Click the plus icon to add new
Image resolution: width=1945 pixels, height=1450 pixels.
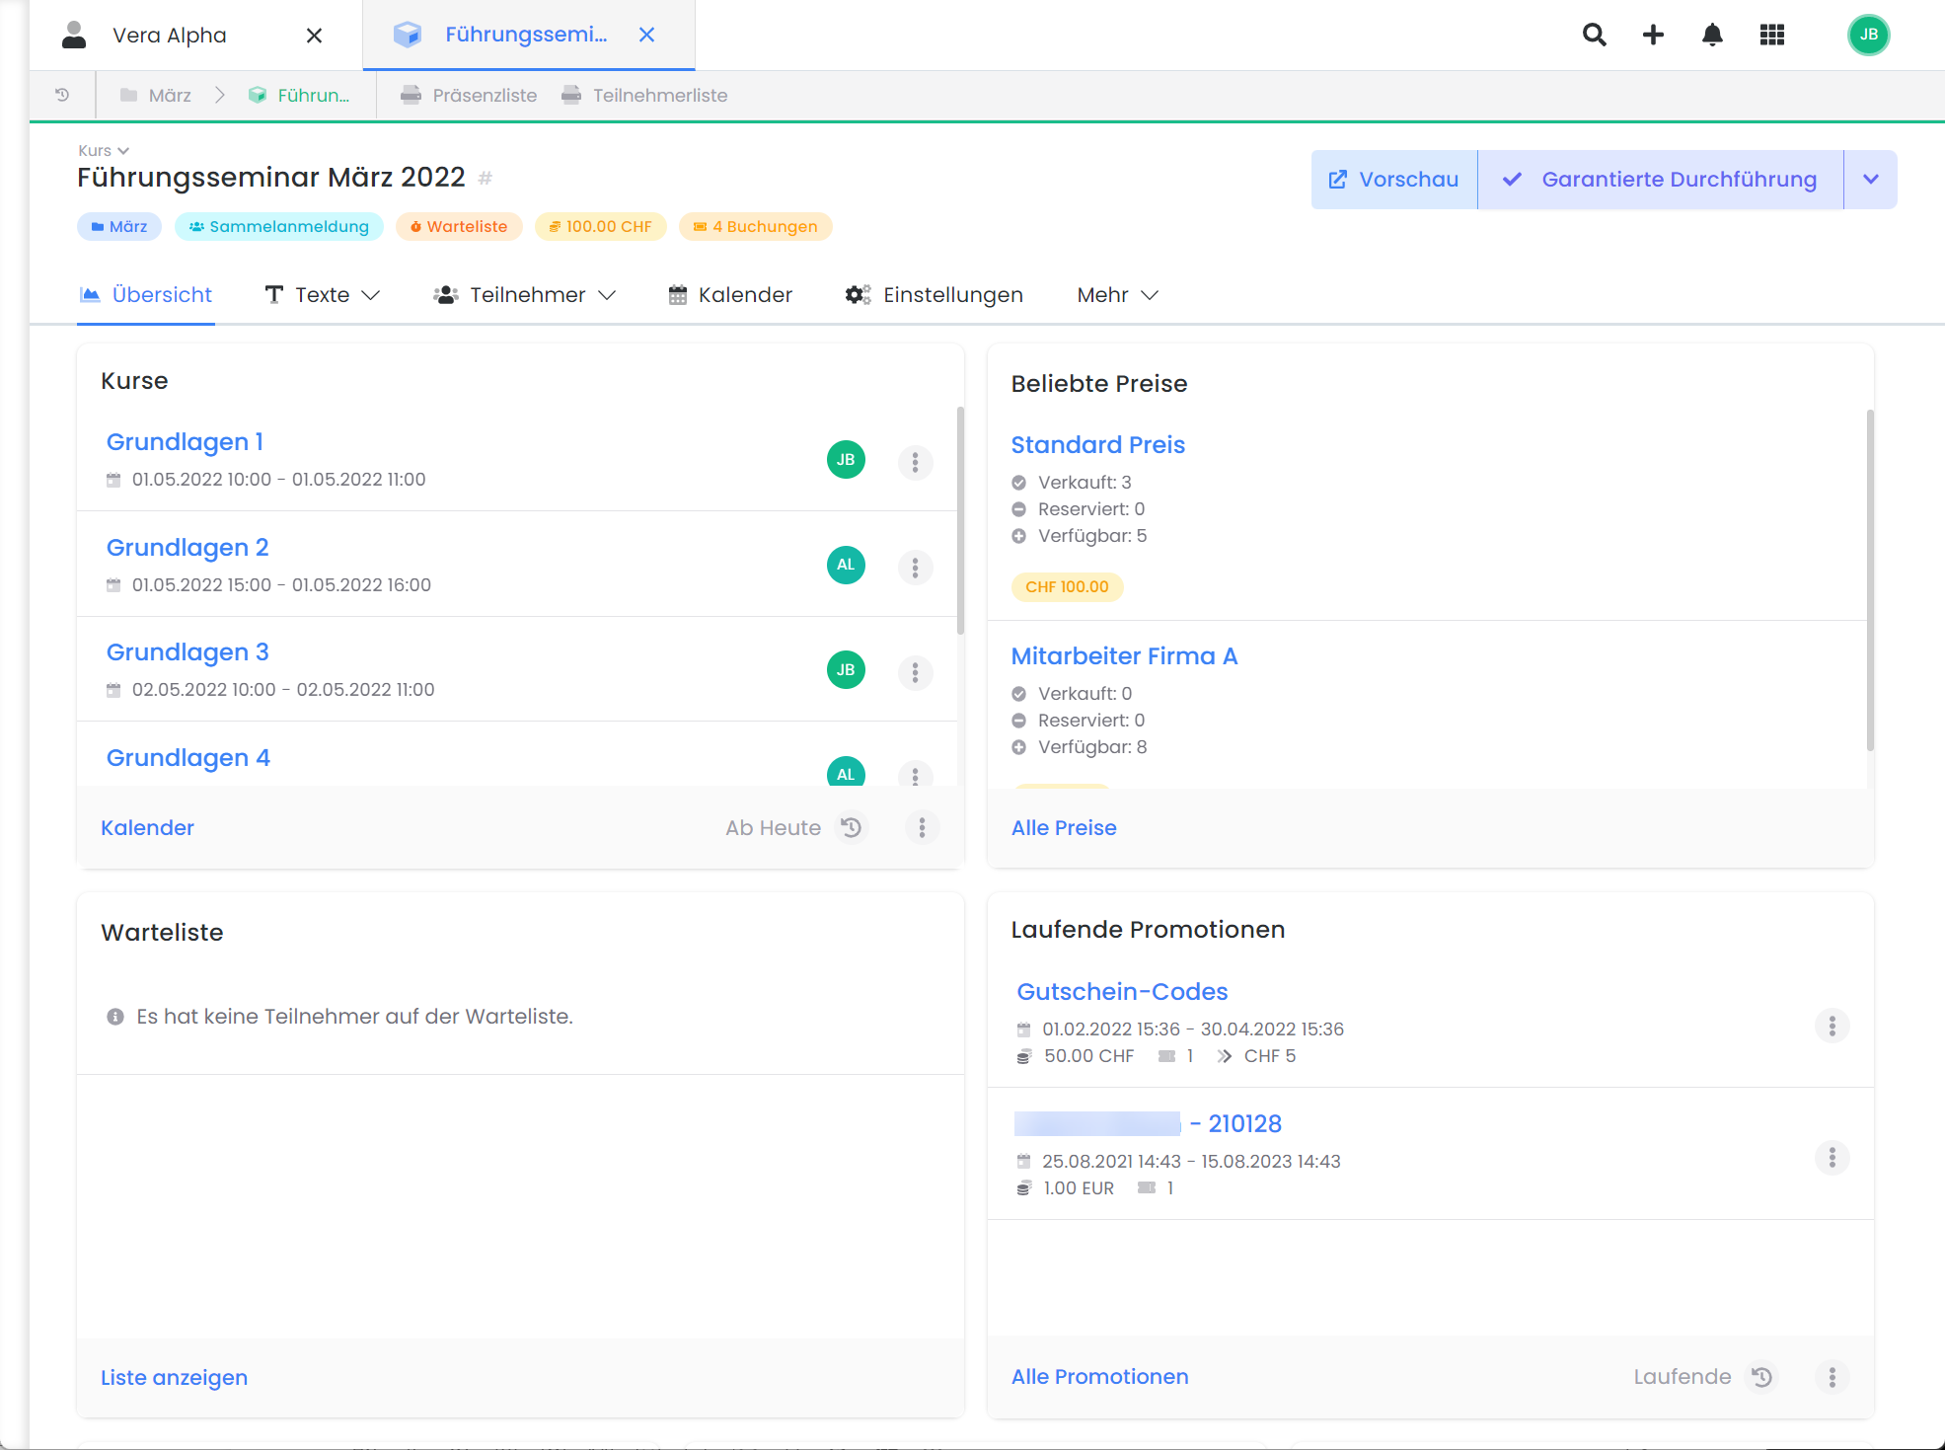click(1653, 36)
